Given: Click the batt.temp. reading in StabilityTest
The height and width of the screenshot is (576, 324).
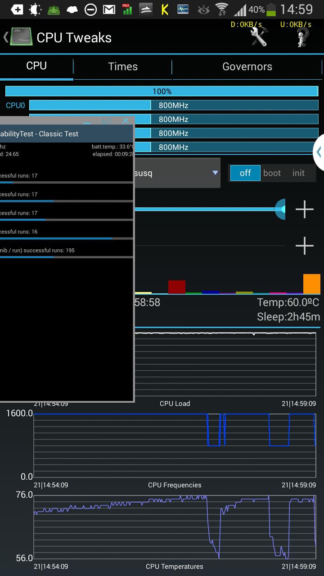Looking at the screenshot, I should tap(112, 147).
